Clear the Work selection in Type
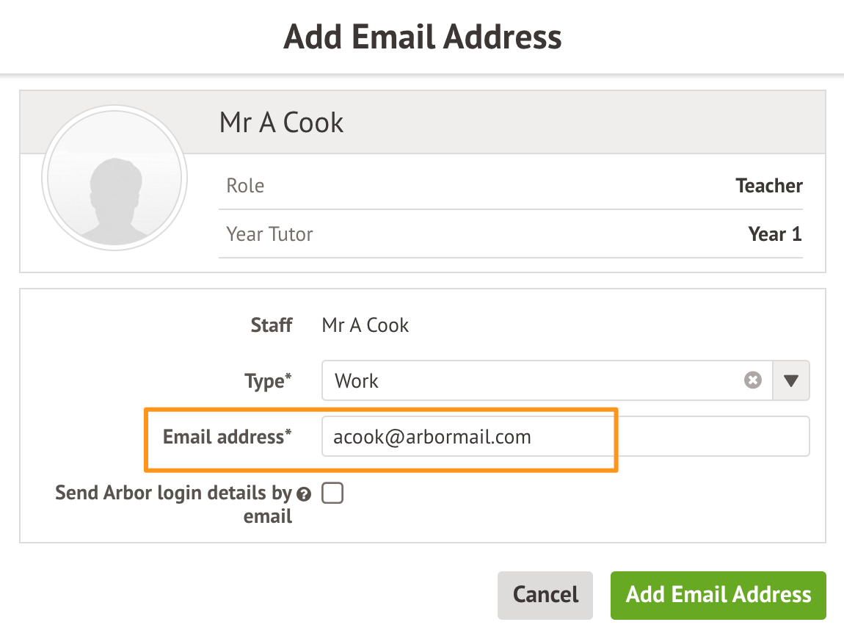This screenshot has width=844, height=633. (x=752, y=380)
